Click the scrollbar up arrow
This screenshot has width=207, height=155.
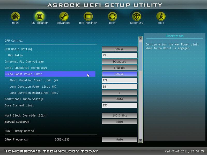pyautogui.click(x=141, y=38)
